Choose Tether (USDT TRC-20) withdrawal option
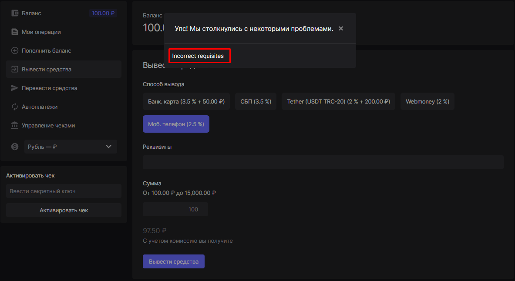515x281 pixels. coord(338,101)
